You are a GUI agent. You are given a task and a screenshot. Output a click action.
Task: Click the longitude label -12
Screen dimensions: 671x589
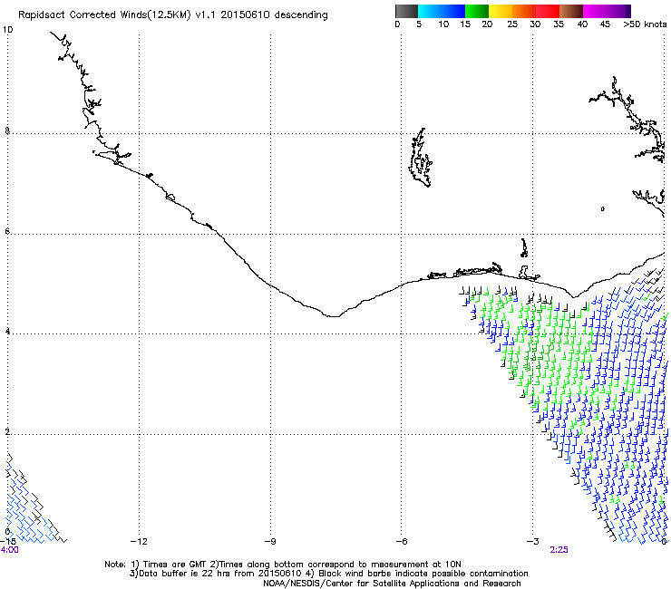coord(139,541)
